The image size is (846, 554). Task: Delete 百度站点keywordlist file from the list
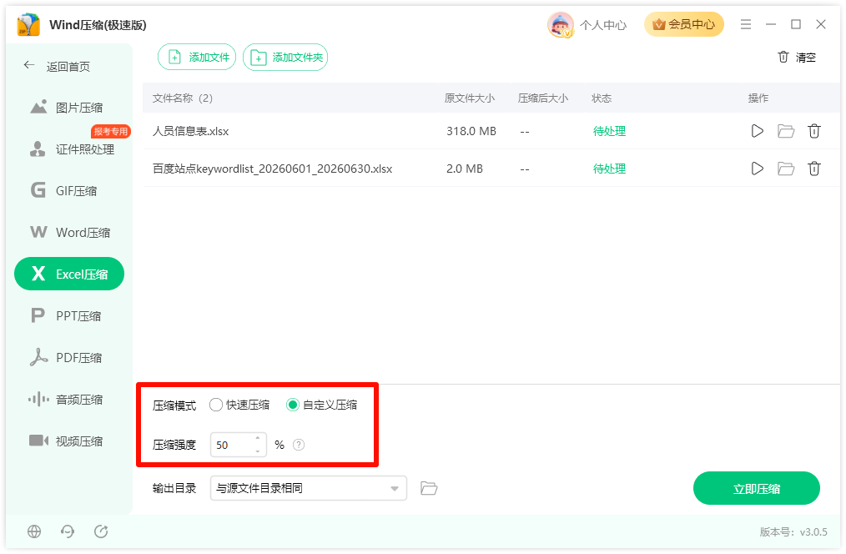pos(814,169)
